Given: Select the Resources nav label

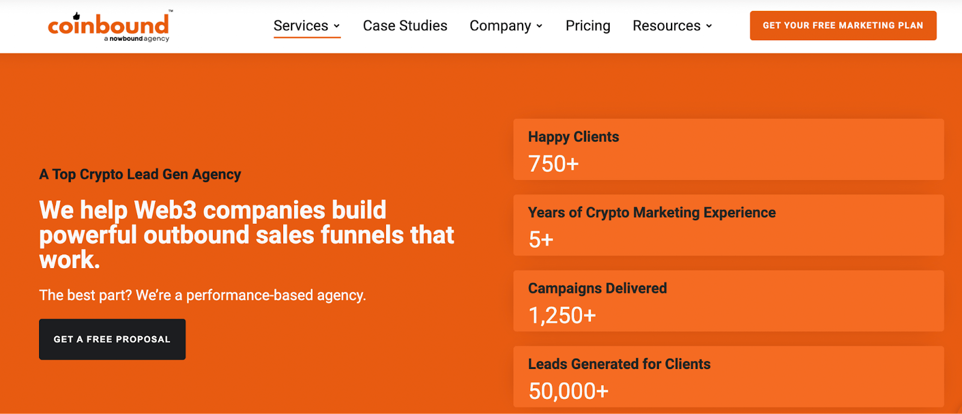Looking at the screenshot, I should [x=666, y=26].
